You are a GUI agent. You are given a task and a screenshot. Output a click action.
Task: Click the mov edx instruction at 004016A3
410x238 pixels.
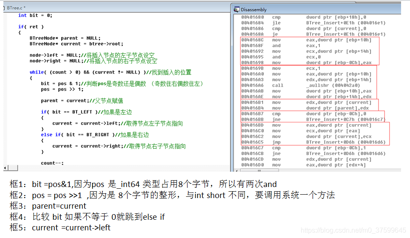(x=306, y=79)
